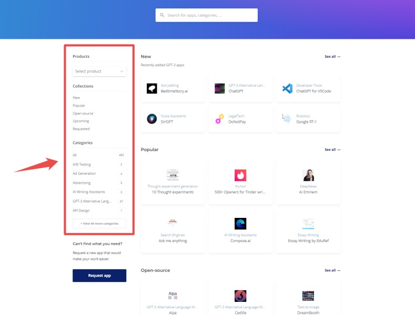Focus the search for apps field
The image size is (415, 315).
pyautogui.click(x=206, y=15)
